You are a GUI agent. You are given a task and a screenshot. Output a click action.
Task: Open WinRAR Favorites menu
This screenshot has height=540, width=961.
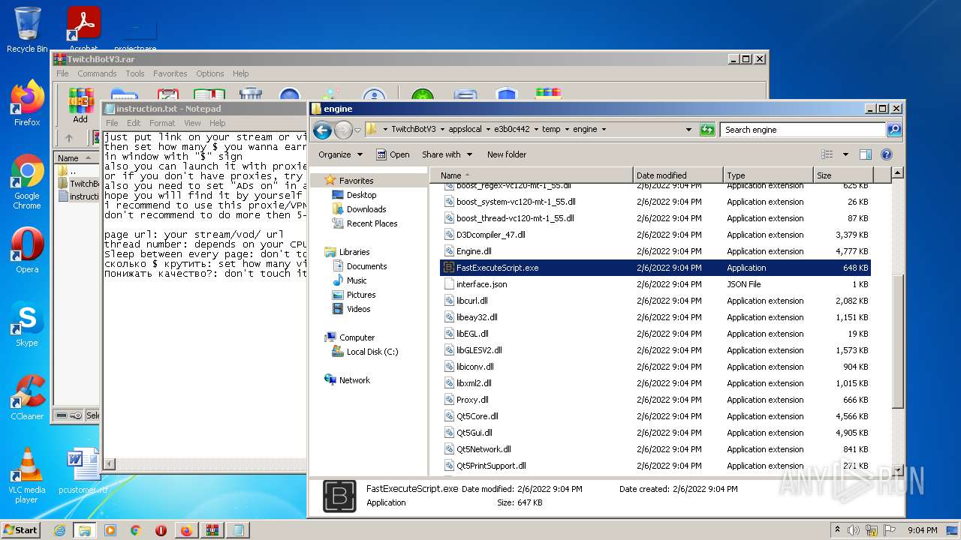coord(170,73)
